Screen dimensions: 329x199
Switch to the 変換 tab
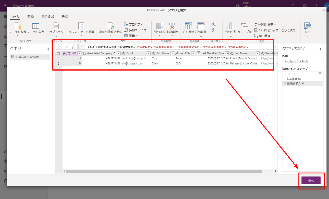[x=31, y=16]
